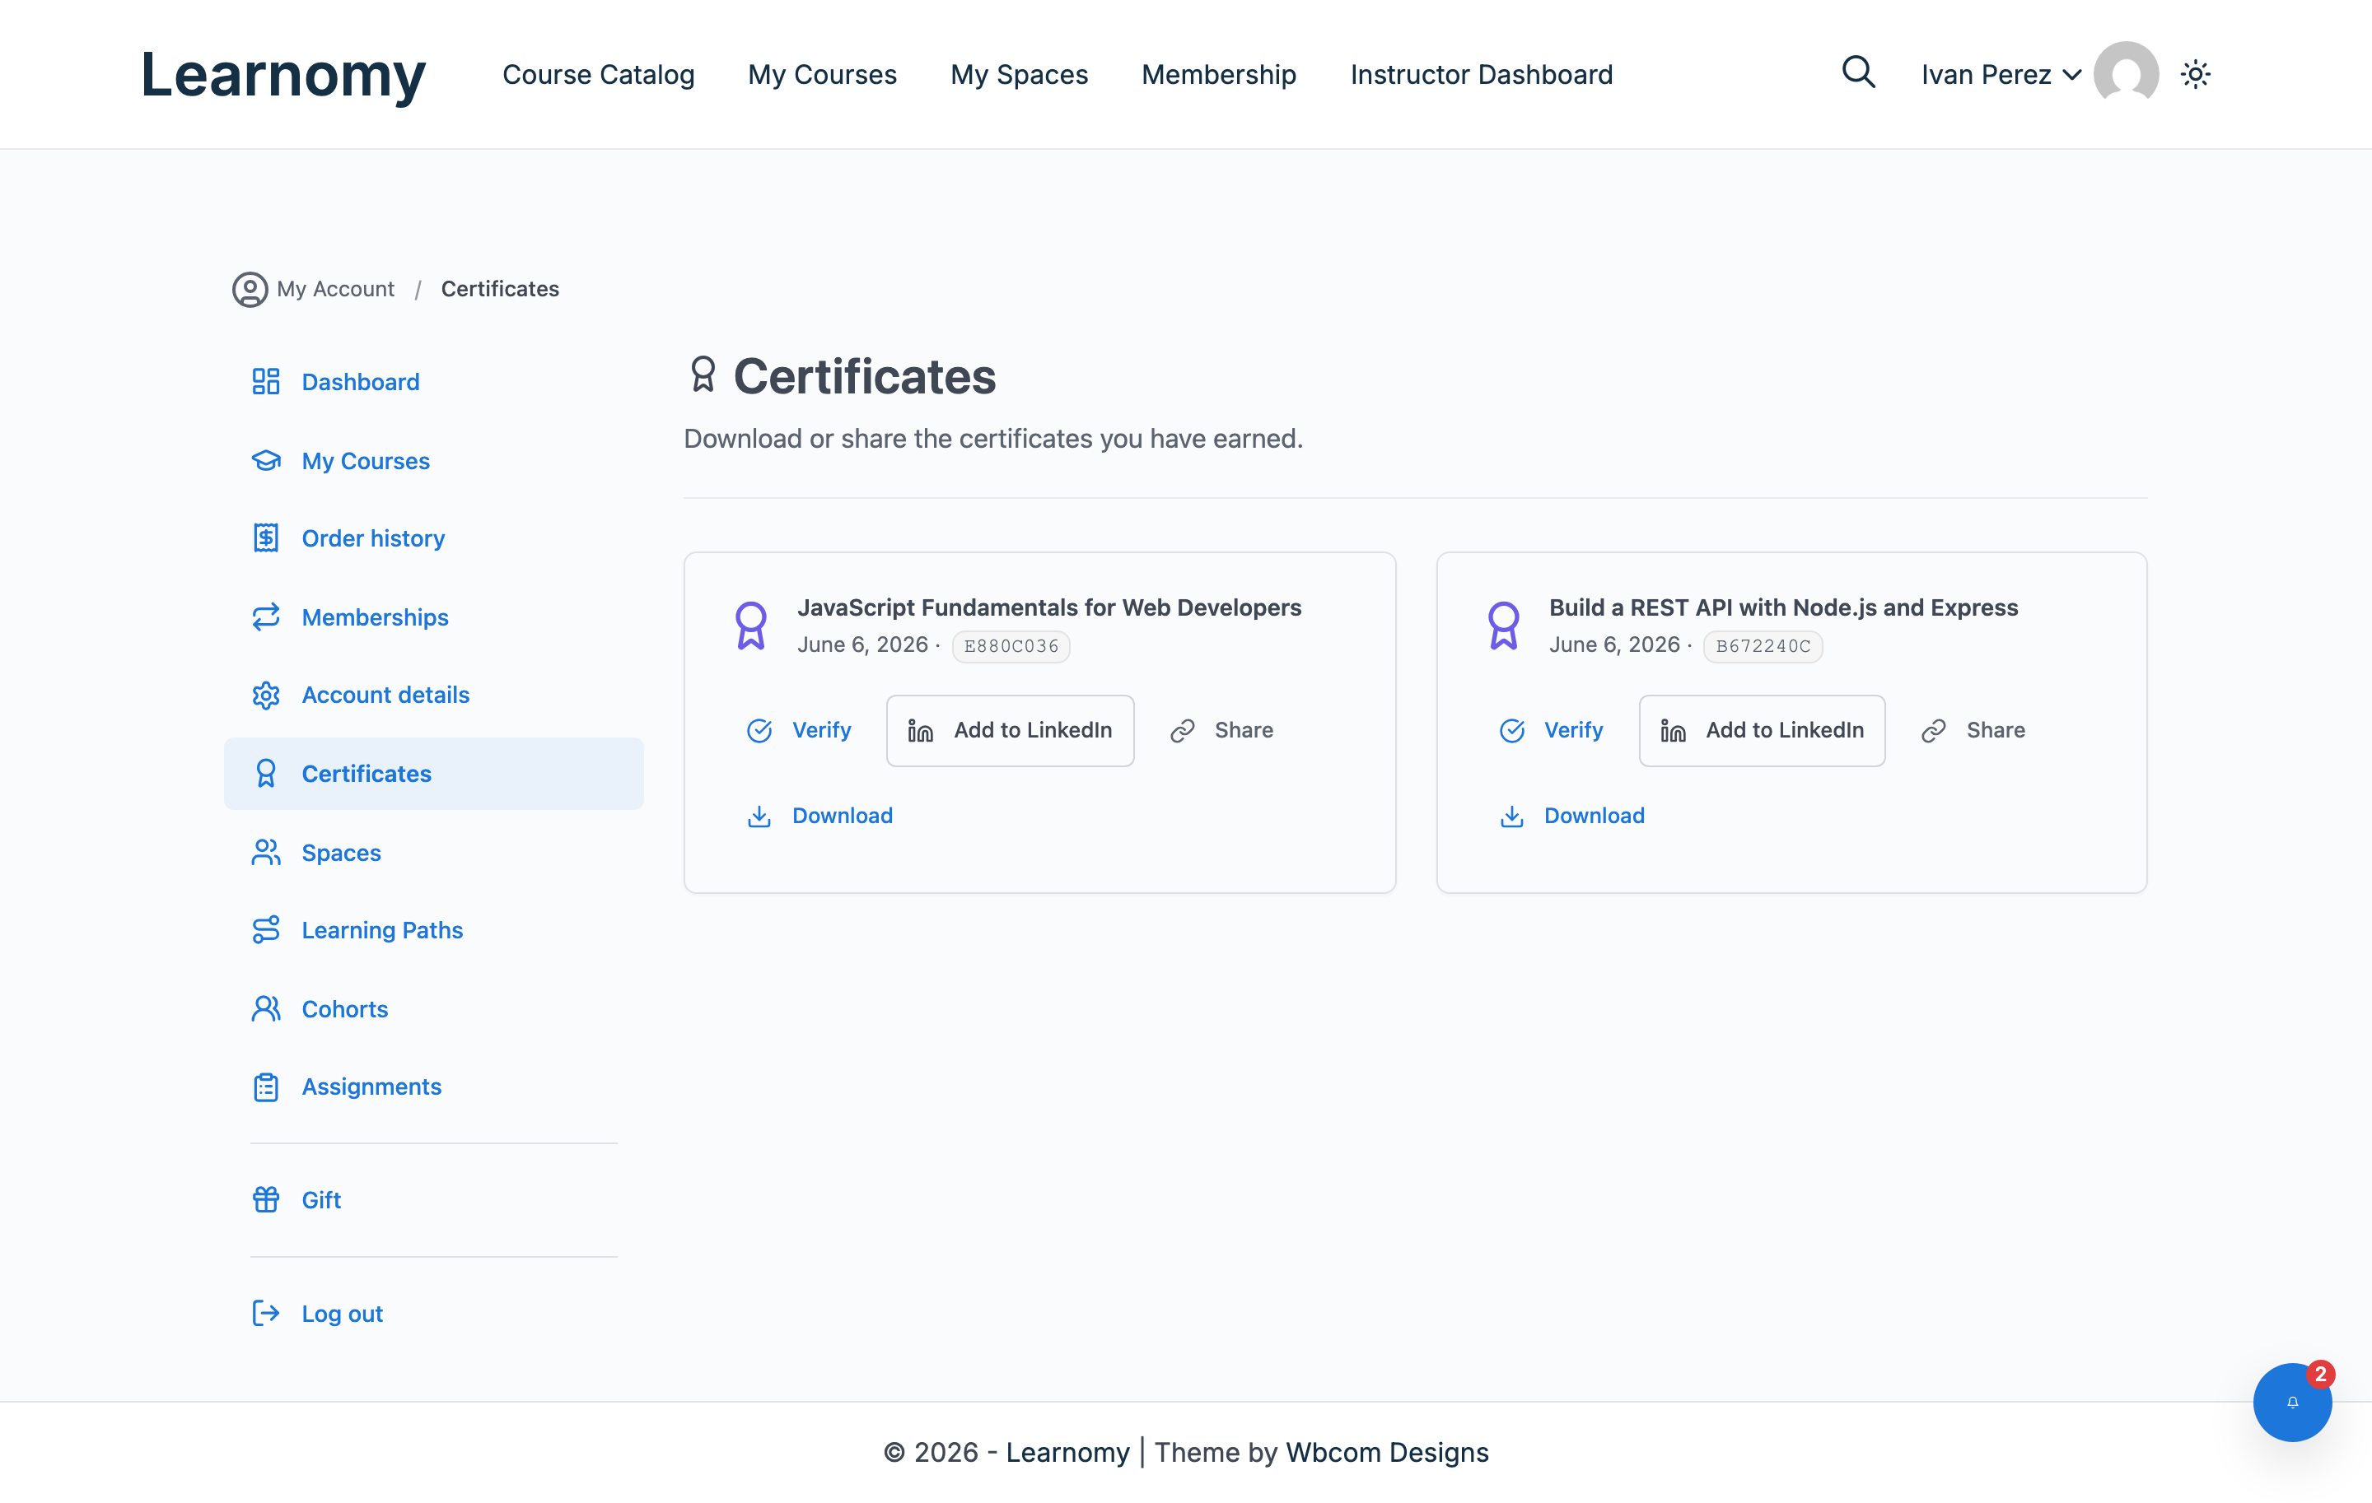Click the users icon for Cohorts
Image resolution: width=2372 pixels, height=1503 pixels.
coord(266,1008)
